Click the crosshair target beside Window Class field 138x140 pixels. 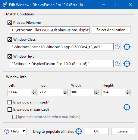pyautogui.click(x=127, y=47)
